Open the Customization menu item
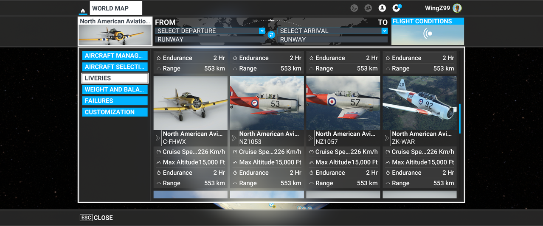Viewport: 543px width, 226px height. [x=115, y=112]
